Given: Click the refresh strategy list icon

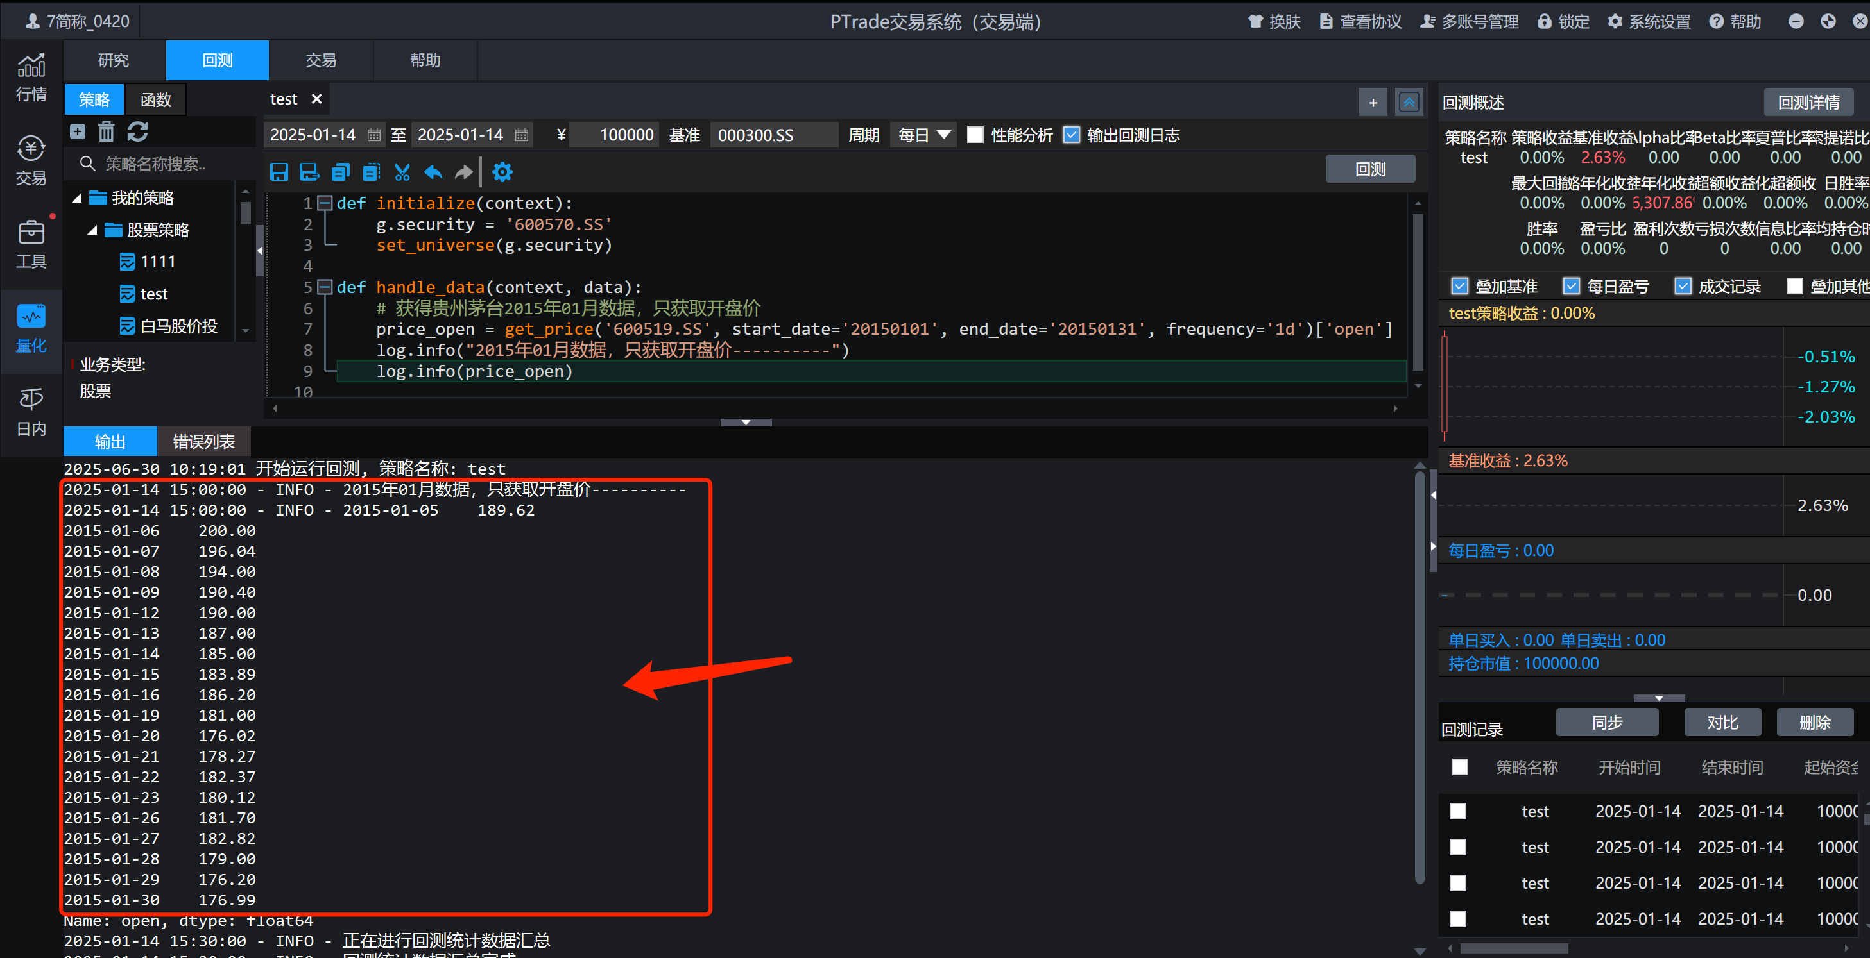Looking at the screenshot, I should pyautogui.click(x=138, y=132).
